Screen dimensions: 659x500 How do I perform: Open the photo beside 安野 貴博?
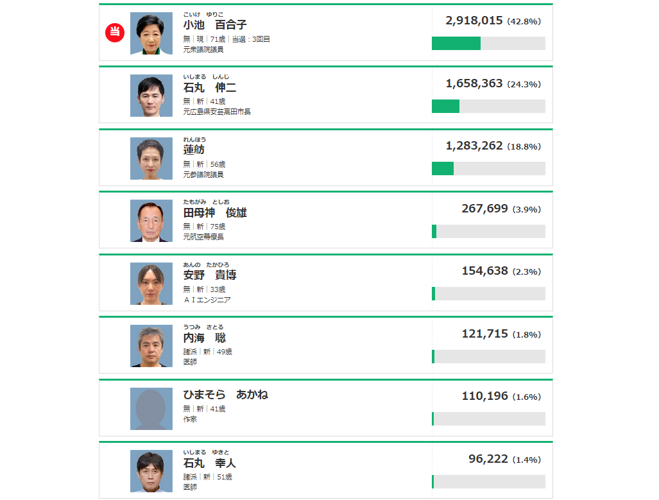click(151, 284)
